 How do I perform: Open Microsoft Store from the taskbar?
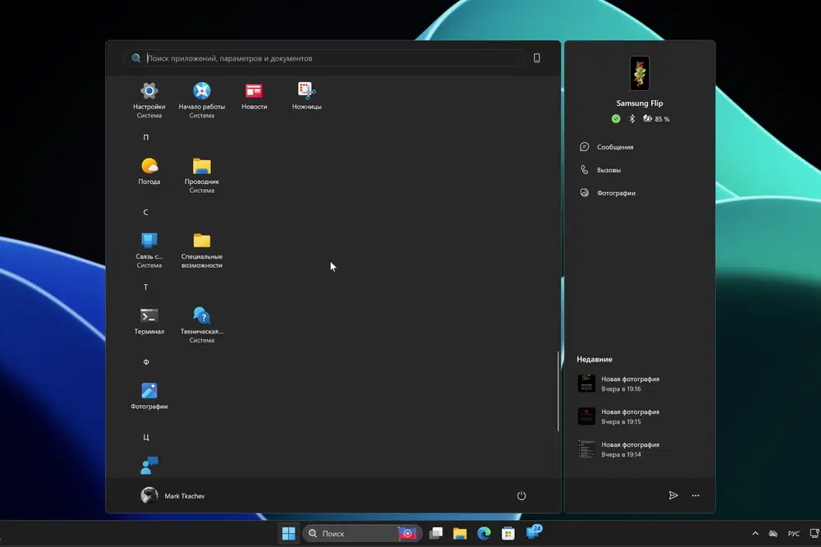pos(508,533)
